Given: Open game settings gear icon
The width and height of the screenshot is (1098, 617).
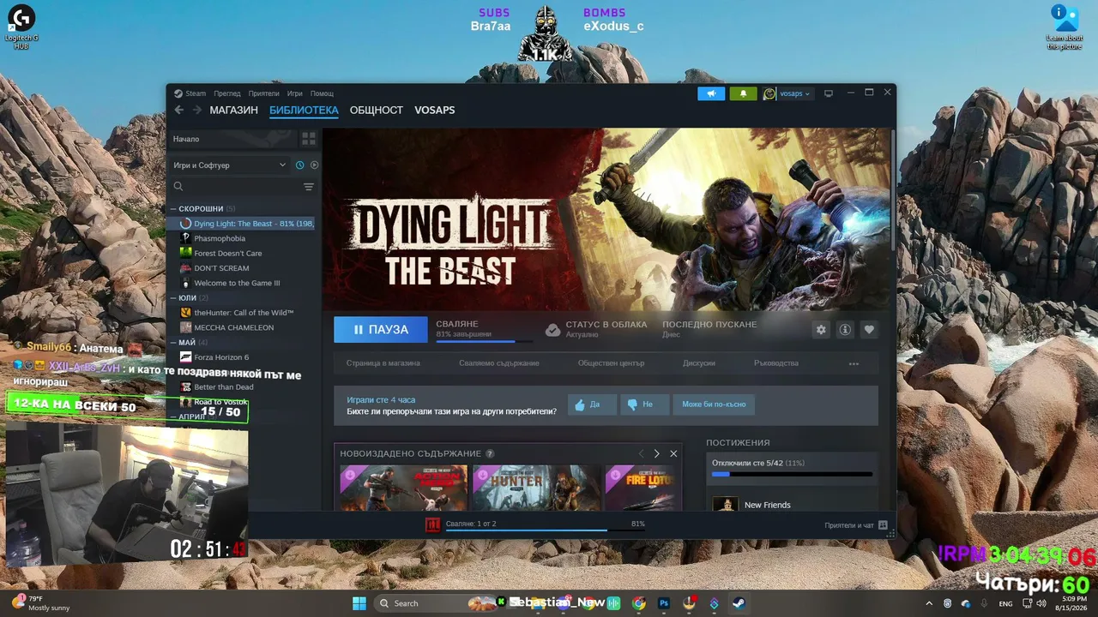Looking at the screenshot, I should coord(821,329).
